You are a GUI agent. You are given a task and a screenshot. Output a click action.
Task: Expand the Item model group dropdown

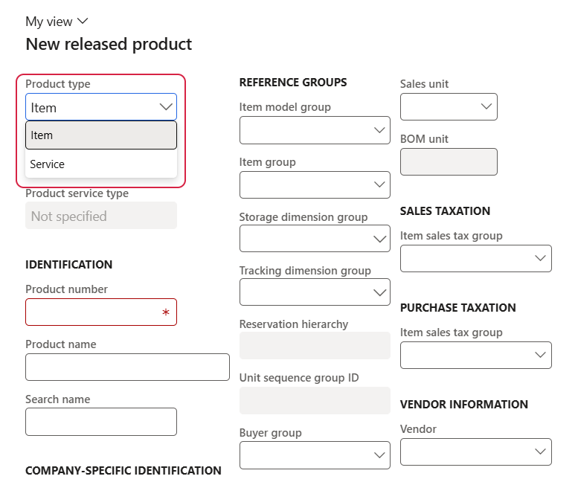click(379, 130)
